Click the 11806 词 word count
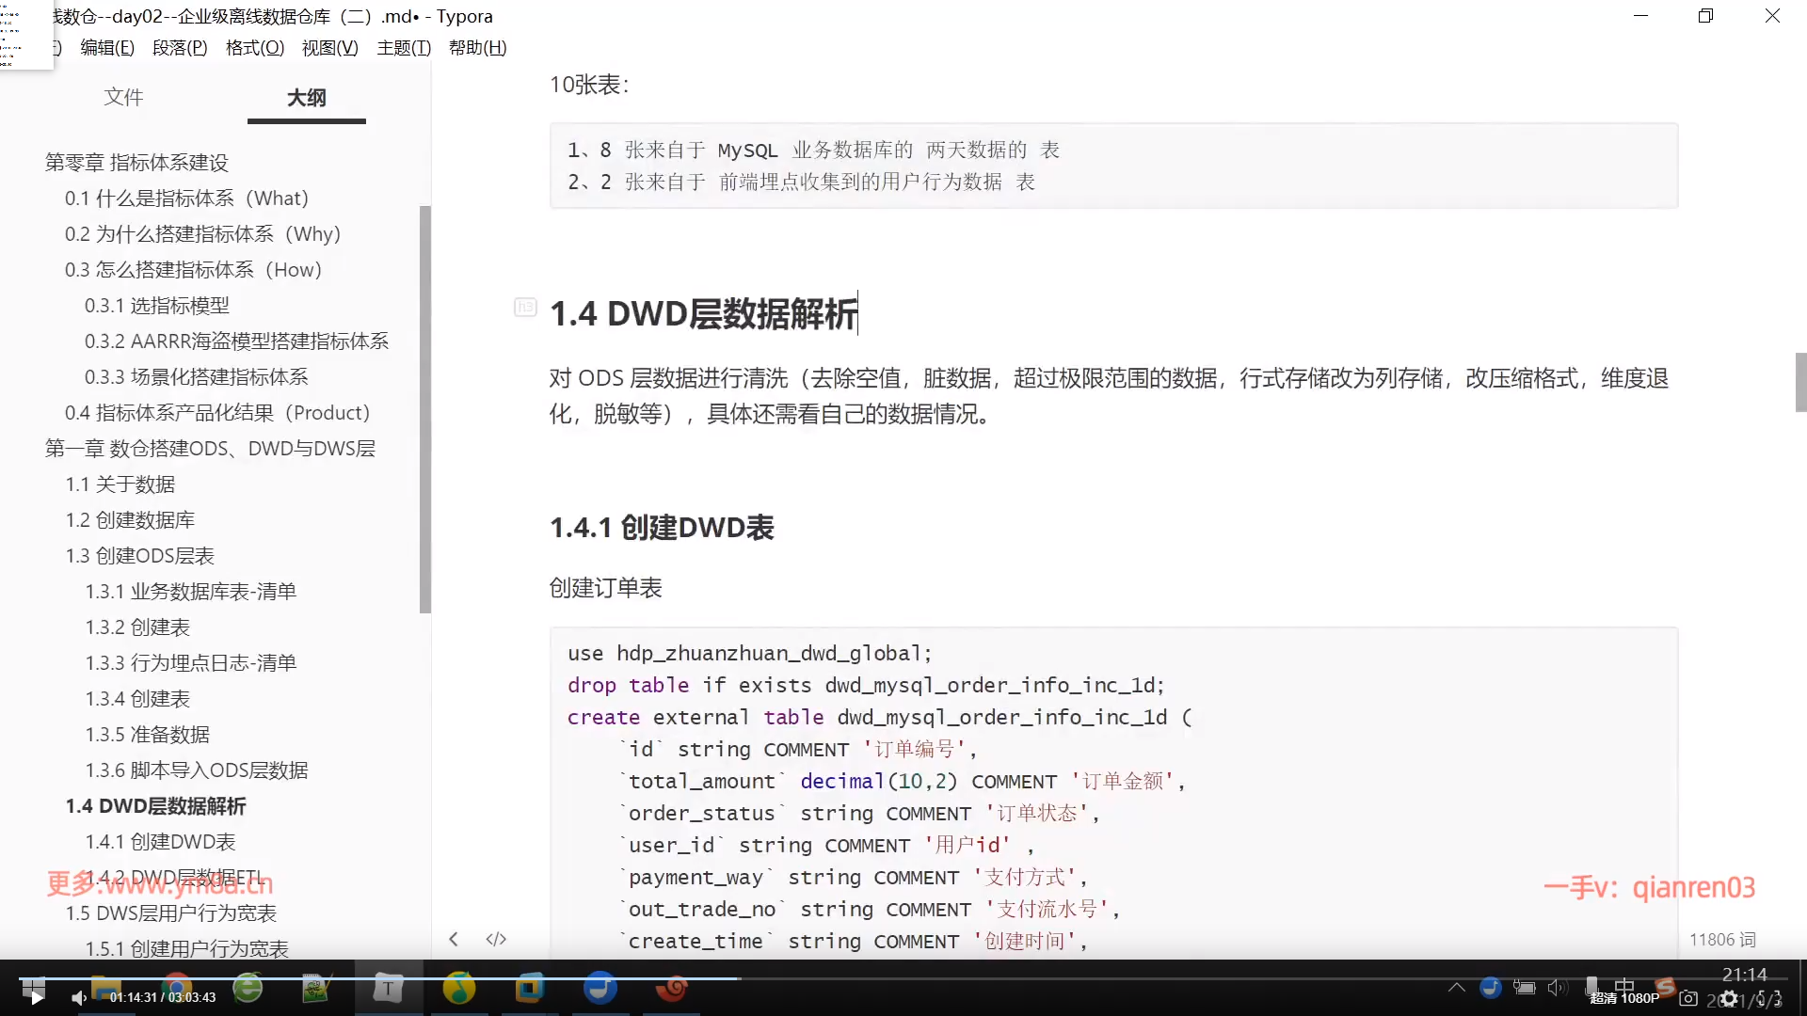Image resolution: width=1807 pixels, height=1016 pixels. point(1721,940)
